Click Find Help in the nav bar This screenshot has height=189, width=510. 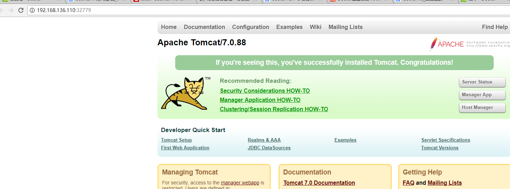(x=495, y=27)
